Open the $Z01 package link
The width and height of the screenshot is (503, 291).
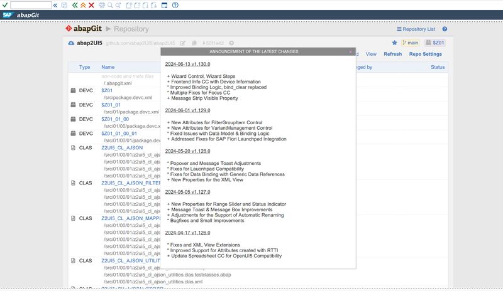click(x=107, y=90)
